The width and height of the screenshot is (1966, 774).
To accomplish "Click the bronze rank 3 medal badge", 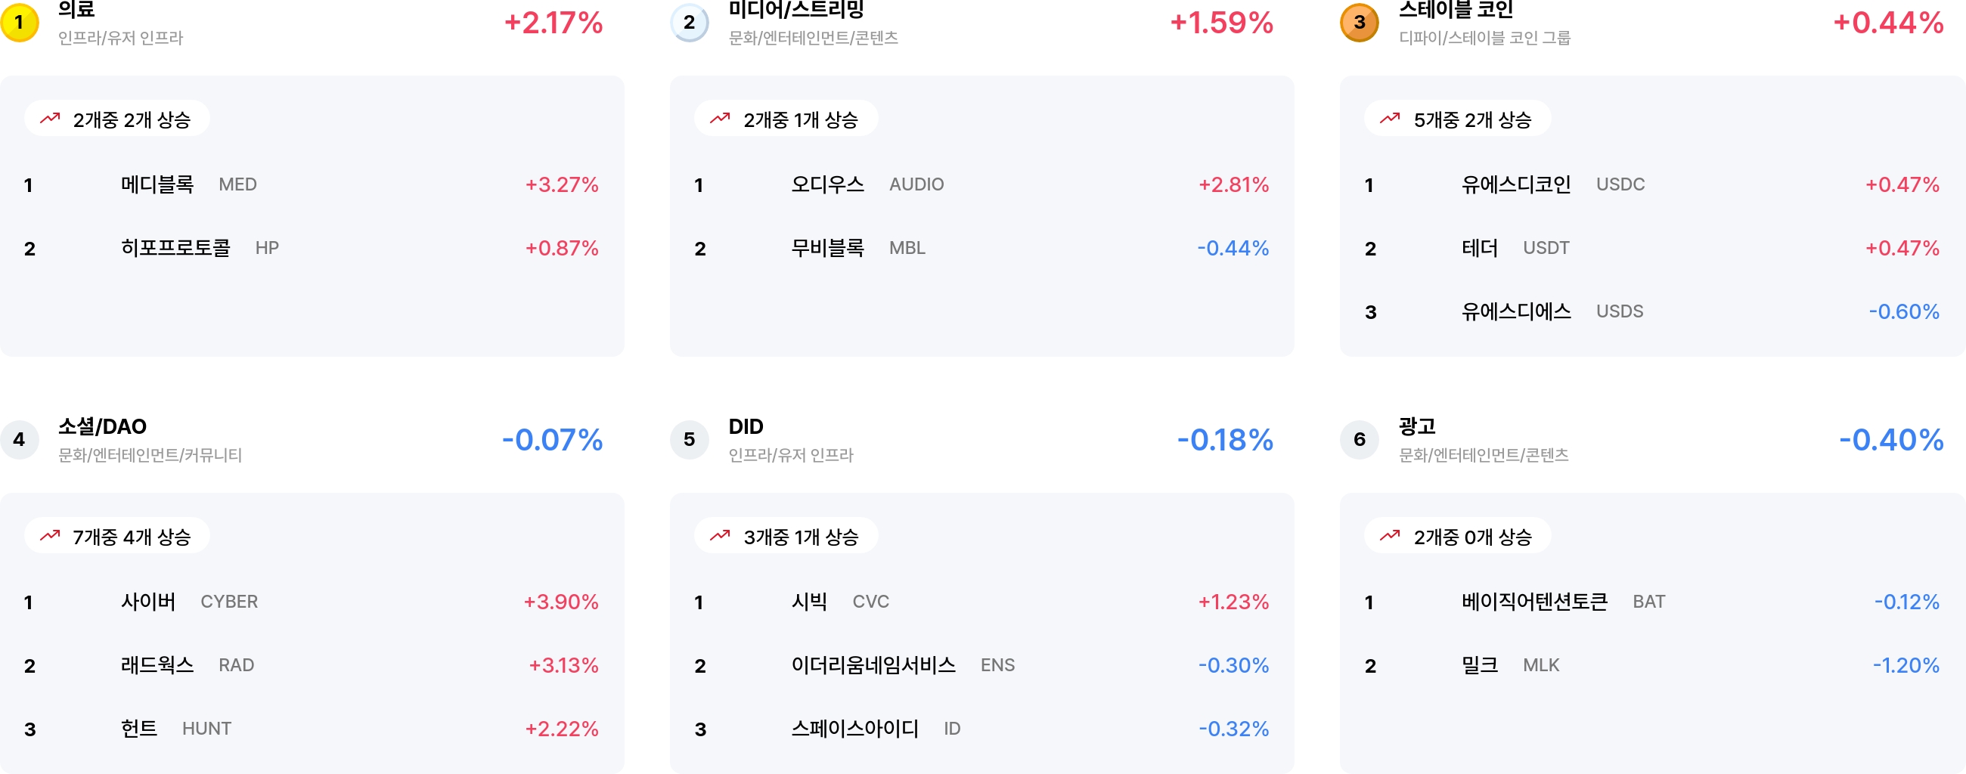I will click(1360, 22).
